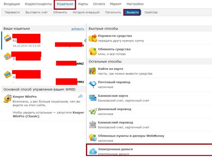
Task: Open История операций
Action: point(86,12)
